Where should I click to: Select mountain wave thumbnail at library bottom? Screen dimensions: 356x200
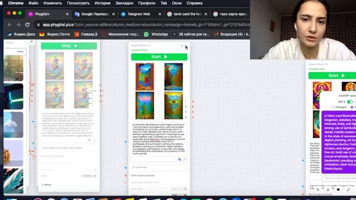(13, 181)
